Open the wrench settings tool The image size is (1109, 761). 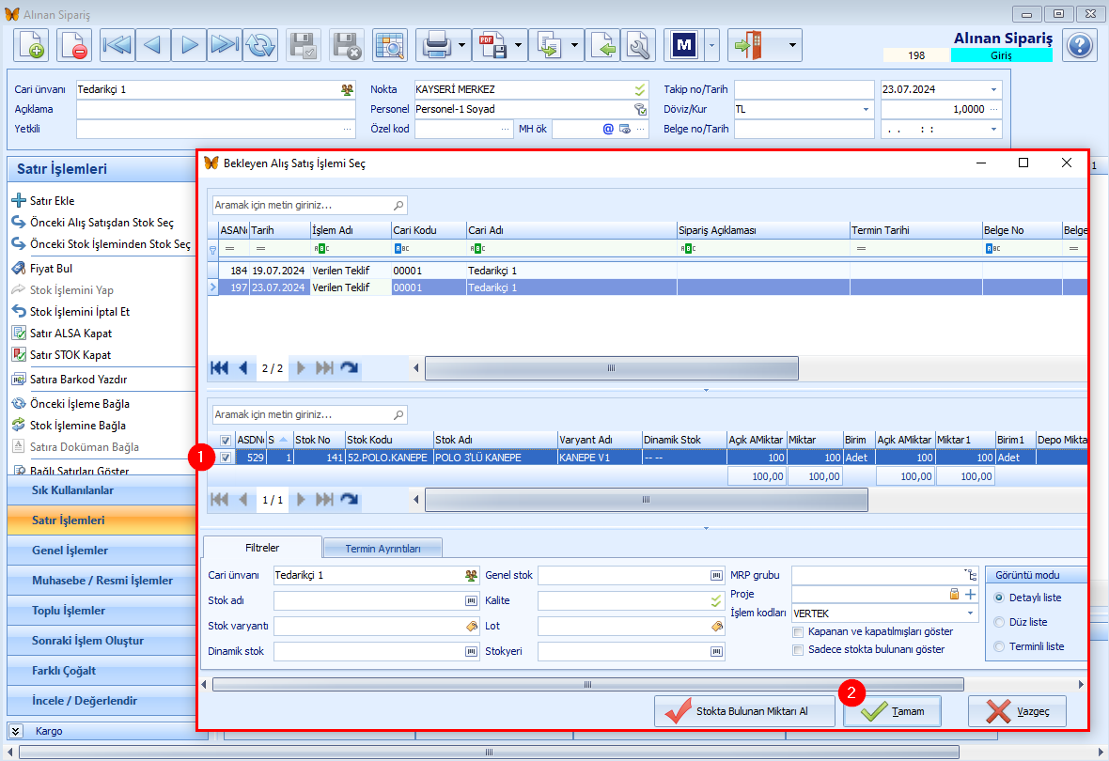click(x=638, y=46)
